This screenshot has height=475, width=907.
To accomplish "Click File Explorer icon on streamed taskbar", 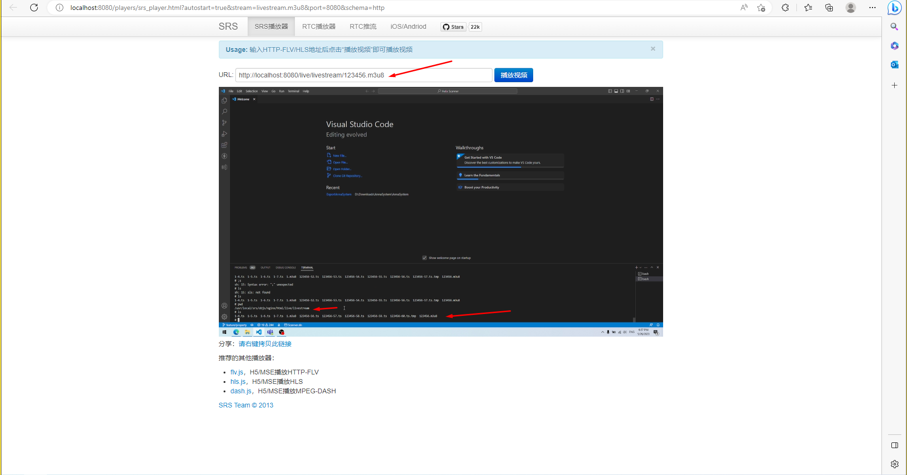I will coord(247,332).
